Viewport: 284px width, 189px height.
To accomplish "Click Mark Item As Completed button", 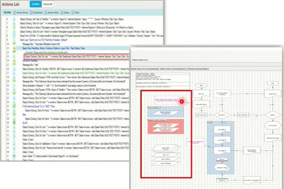I will (145, 69).
